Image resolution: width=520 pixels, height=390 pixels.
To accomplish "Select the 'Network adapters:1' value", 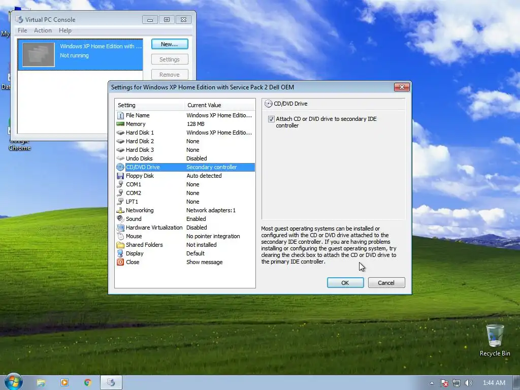I will pyautogui.click(x=211, y=210).
